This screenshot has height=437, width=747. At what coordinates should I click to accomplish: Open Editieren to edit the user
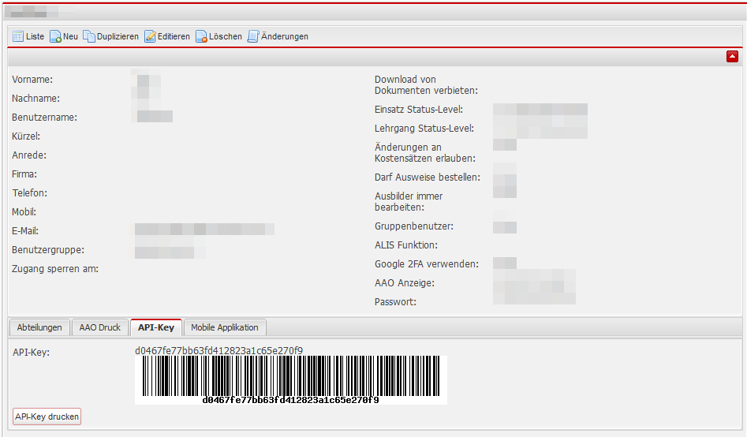pos(150,36)
